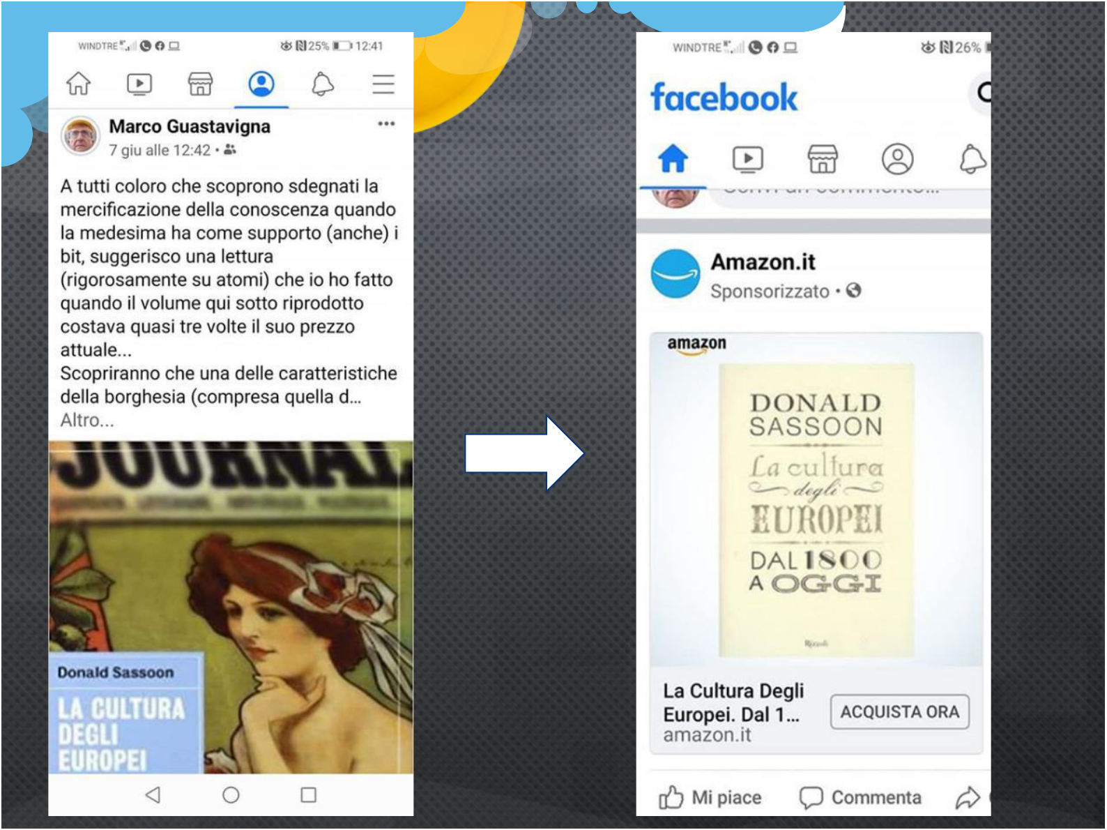
Task: Click battery indicator in left phone status bar
Action: coord(342,46)
